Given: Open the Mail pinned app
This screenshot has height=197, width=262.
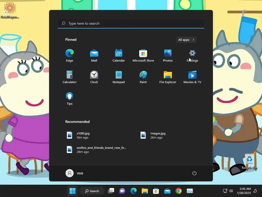Looking at the screenshot, I should coord(94,56).
